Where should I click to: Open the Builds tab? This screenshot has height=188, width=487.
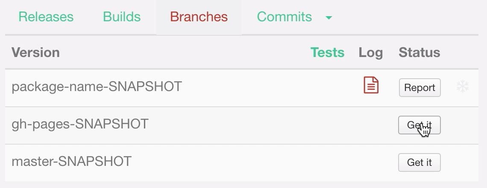point(122,17)
